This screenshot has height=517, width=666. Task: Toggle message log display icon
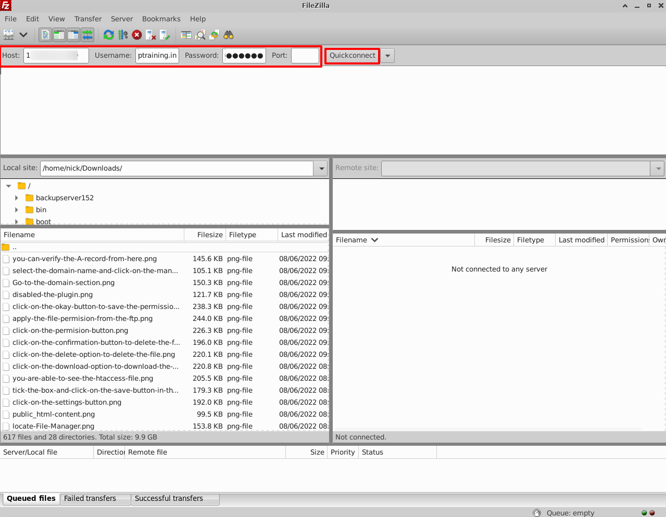[45, 35]
